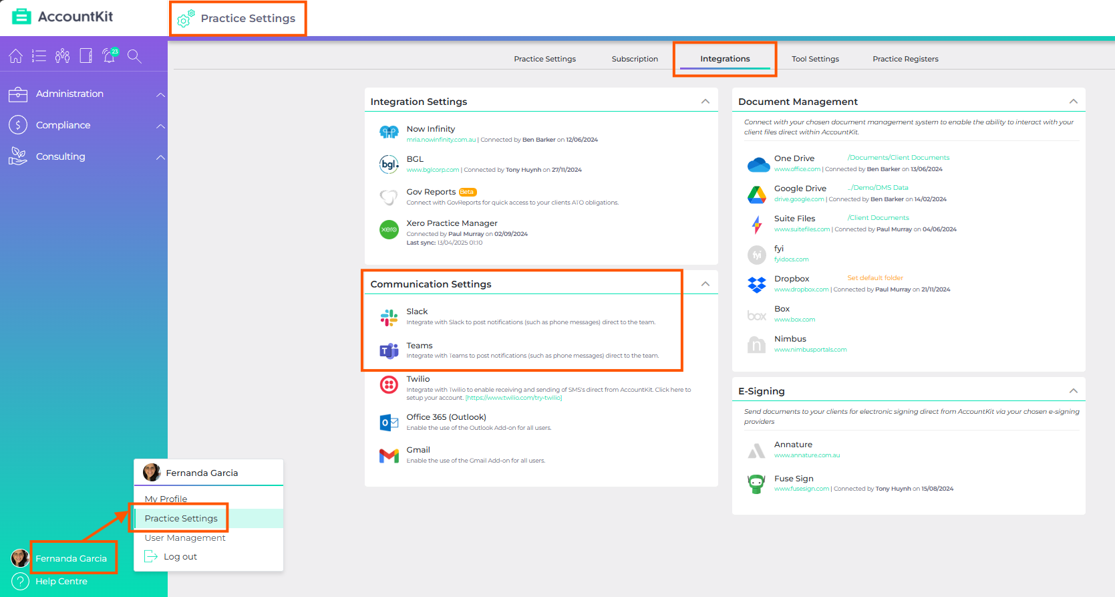The image size is (1115, 597).
Task: Open the search magnifier icon
Action: pos(134,56)
